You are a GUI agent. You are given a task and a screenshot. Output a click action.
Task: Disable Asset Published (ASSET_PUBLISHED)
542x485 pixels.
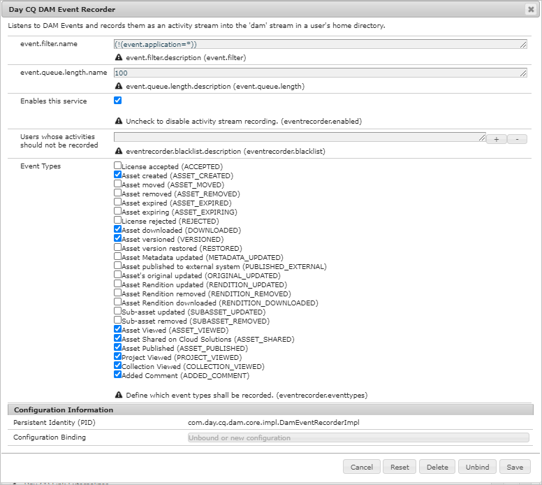coord(117,347)
